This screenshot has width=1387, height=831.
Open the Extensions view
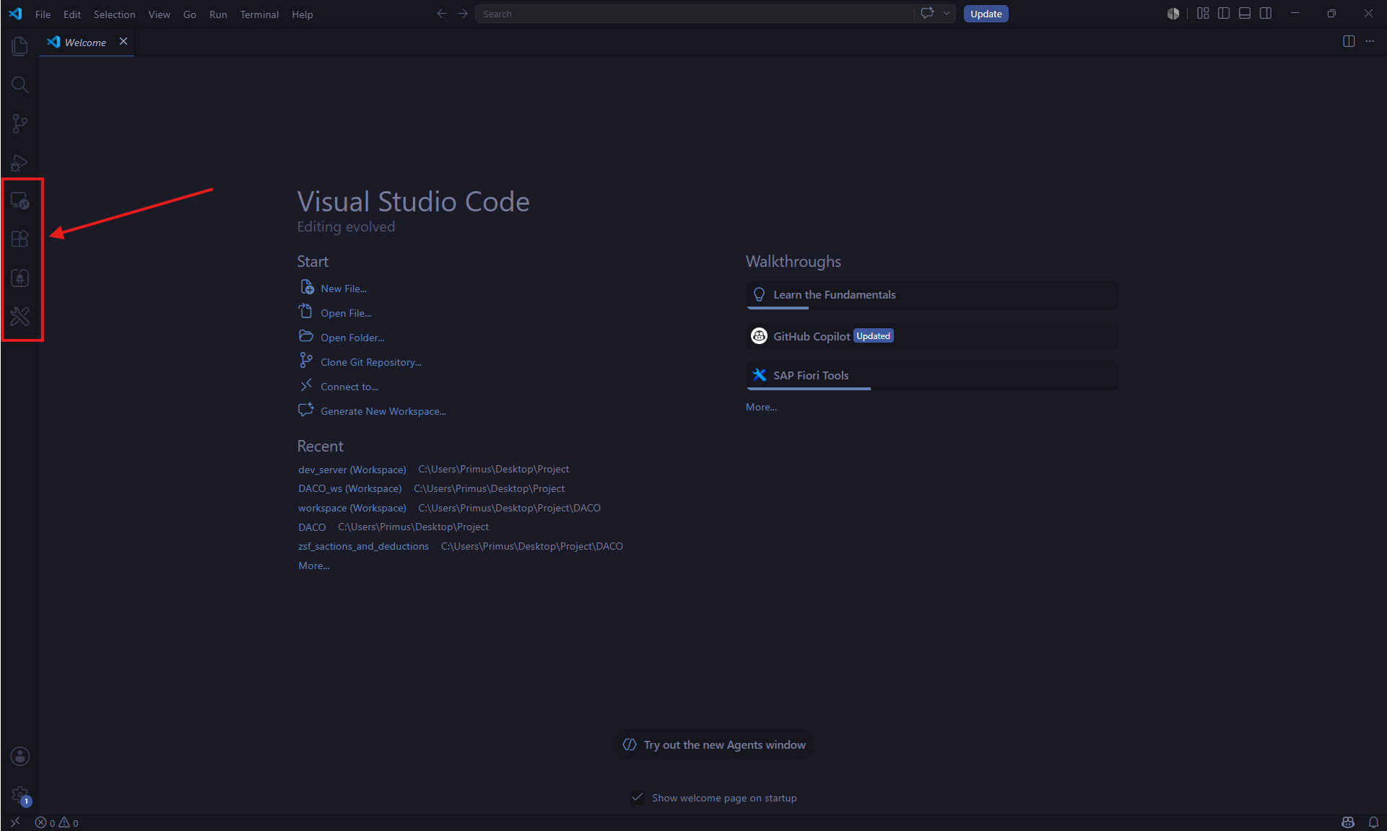(x=19, y=239)
